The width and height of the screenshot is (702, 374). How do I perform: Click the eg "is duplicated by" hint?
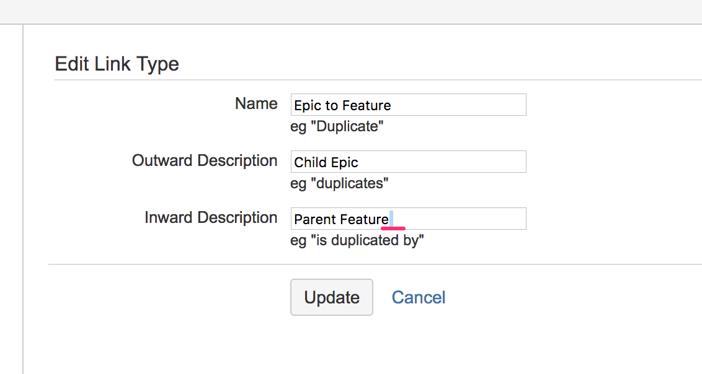357,240
